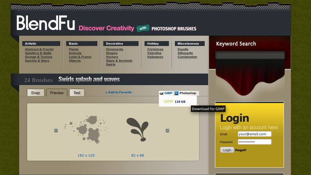Click the 24 Brushes count text
The image size is (311, 175).
point(38,80)
